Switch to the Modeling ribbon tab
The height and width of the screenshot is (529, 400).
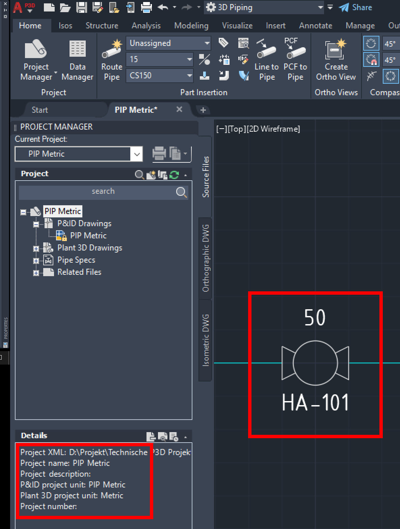(x=191, y=26)
